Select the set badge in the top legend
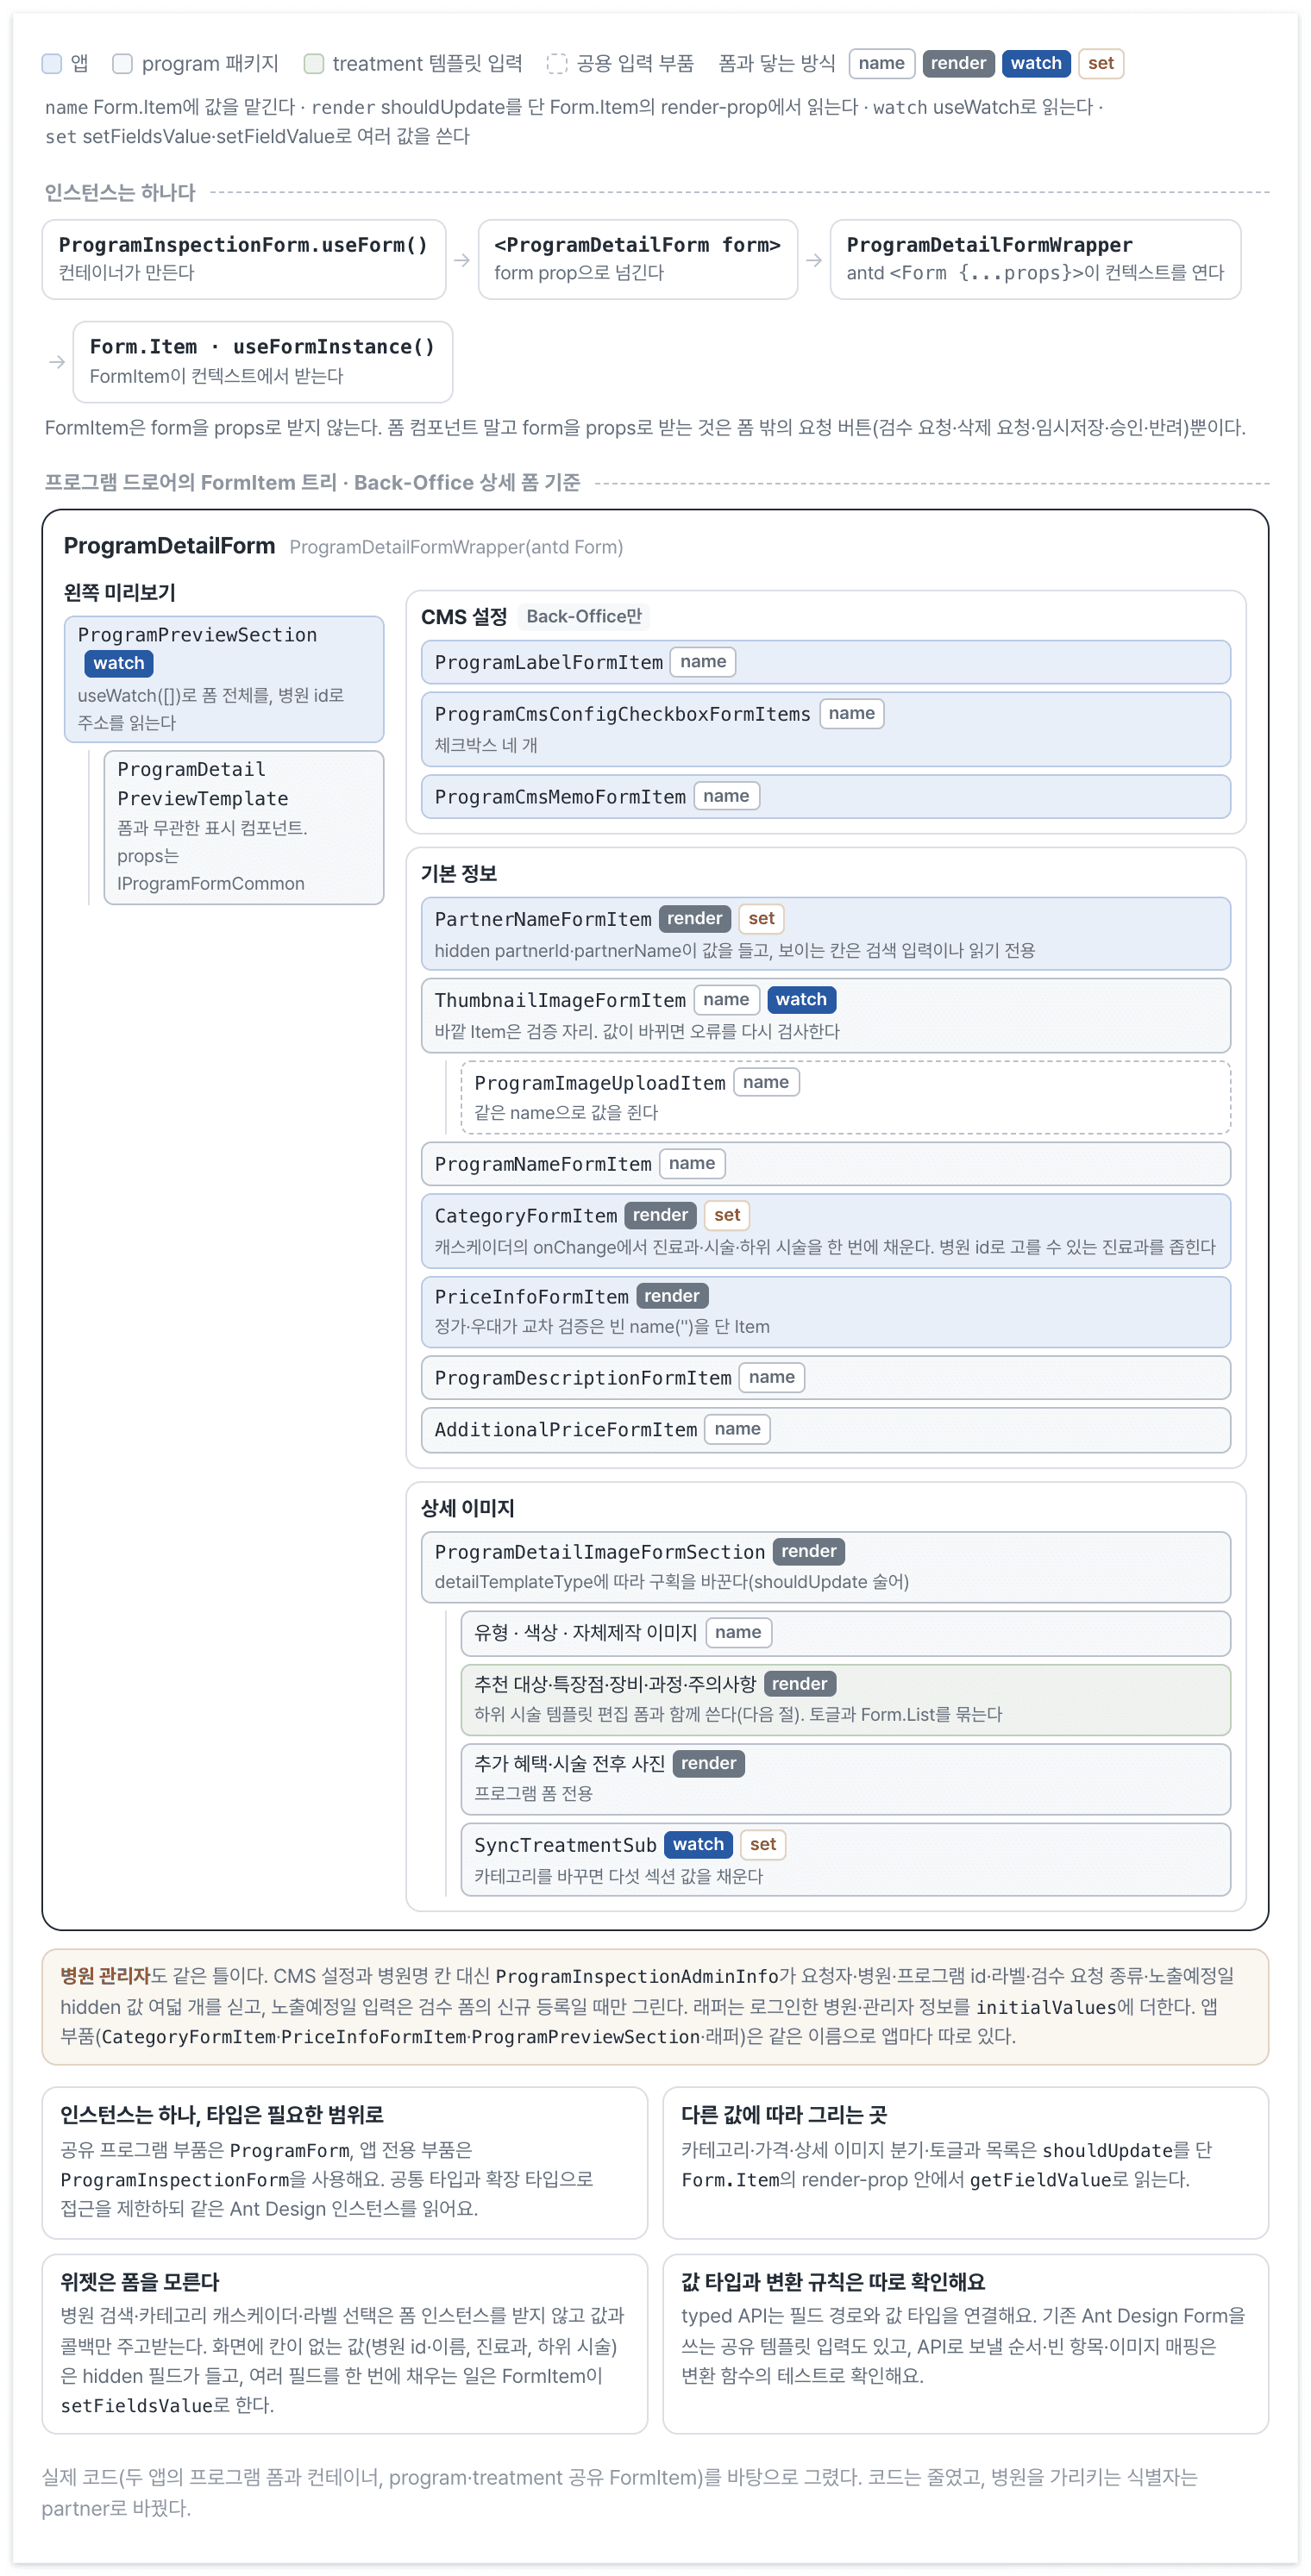Viewport: 1311px width, 2576px height. click(x=1100, y=64)
